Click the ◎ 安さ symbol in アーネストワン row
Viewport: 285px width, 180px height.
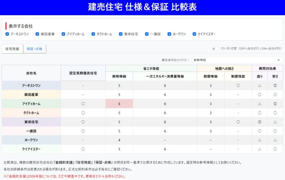275,85
